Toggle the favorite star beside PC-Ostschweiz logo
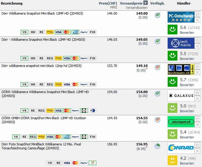This screenshot has width=202, height=167. pyautogui.click(x=197, y=15)
